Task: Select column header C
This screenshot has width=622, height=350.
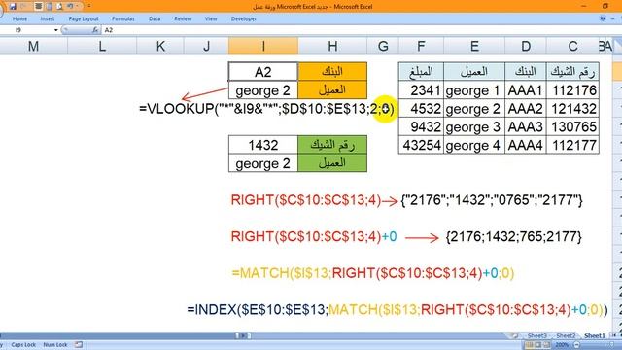Action: pos(572,46)
